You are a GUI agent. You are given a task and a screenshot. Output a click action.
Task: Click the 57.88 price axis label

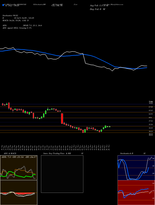point(151,121)
